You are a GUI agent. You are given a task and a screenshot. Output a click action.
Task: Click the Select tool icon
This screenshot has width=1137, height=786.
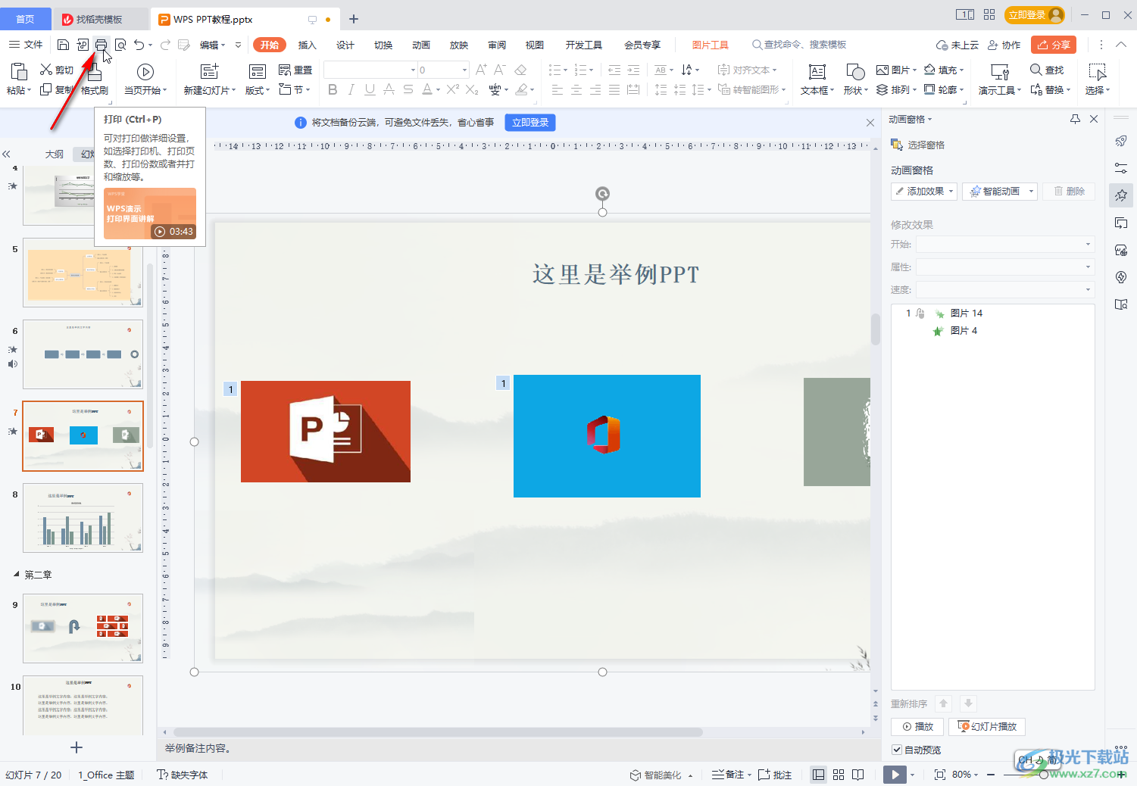1097,72
